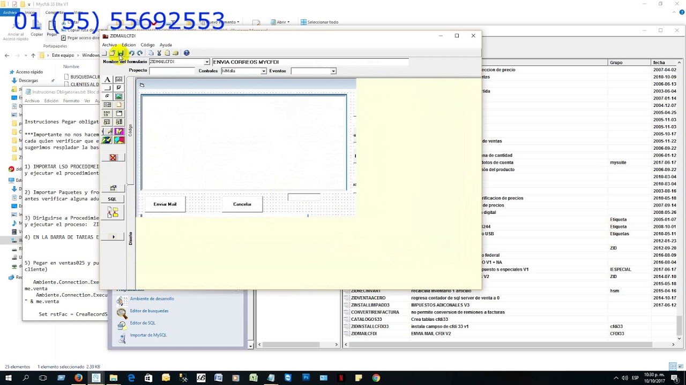This screenshot has width=686, height=385.
Task: Click the Paste clipboard icon
Action: [x=167, y=53]
